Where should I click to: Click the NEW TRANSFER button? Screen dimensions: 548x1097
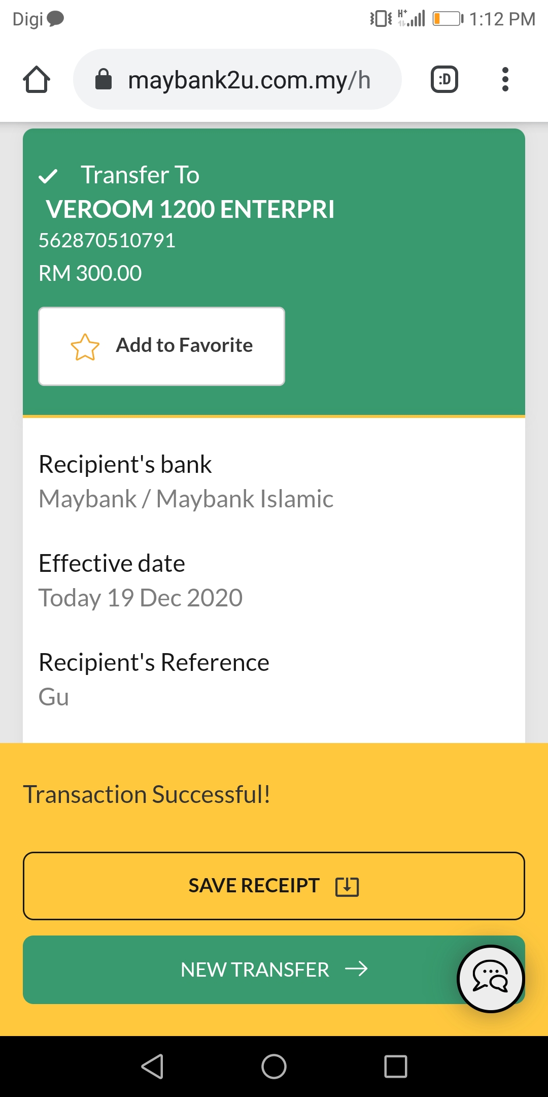(274, 970)
